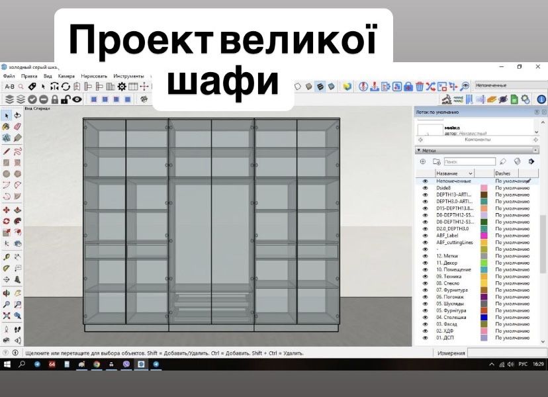Image resolution: width=548 pixels, height=397 pixels.
Task: Click the black eye icon in toolbar
Action: pos(77,100)
